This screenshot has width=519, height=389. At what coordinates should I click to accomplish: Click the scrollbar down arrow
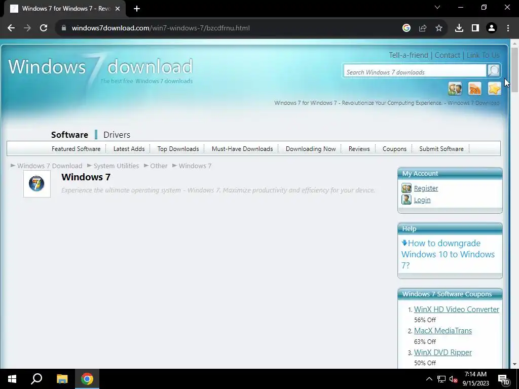point(514,364)
